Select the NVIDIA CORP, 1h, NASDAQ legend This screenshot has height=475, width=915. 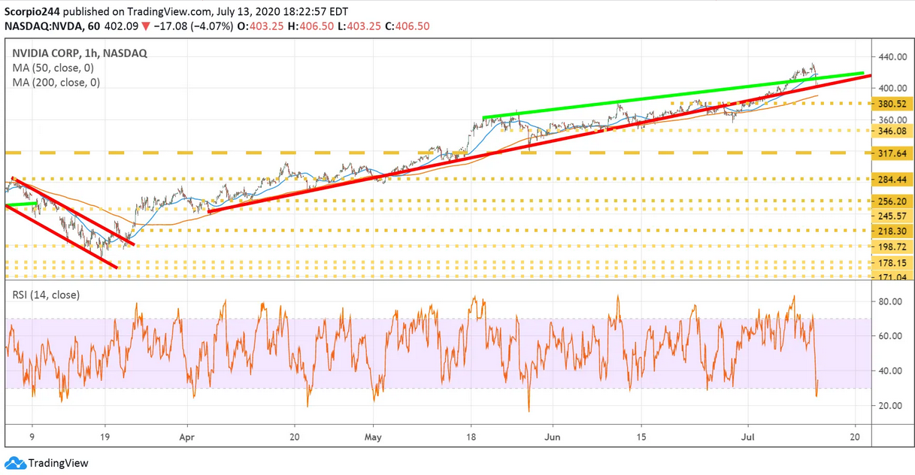point(80,53)
